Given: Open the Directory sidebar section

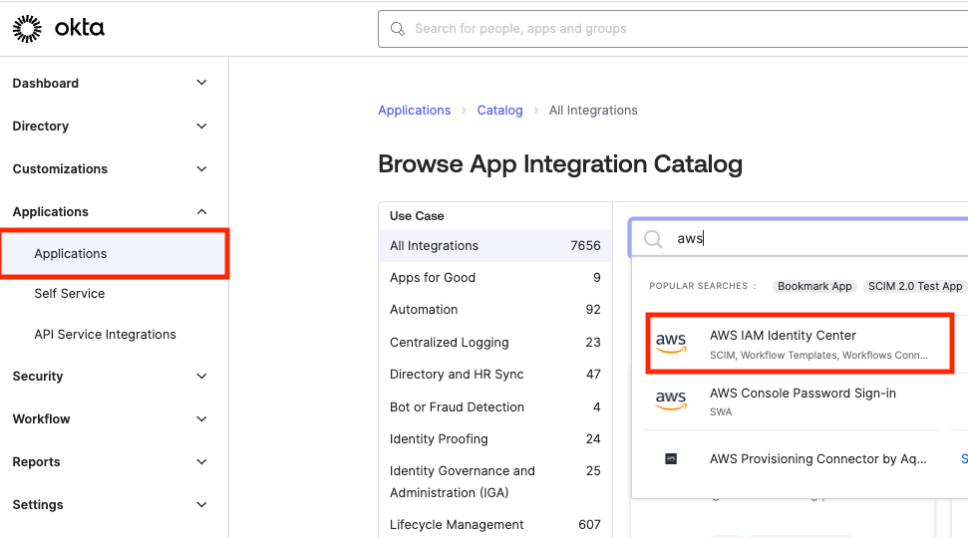Looking at the screenshot, I should [x=41, y=126].
